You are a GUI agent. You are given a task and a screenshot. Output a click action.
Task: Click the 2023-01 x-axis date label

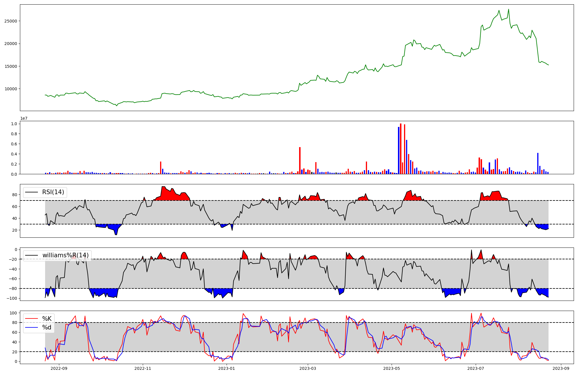pyautogui.click(x=227, y=368)
